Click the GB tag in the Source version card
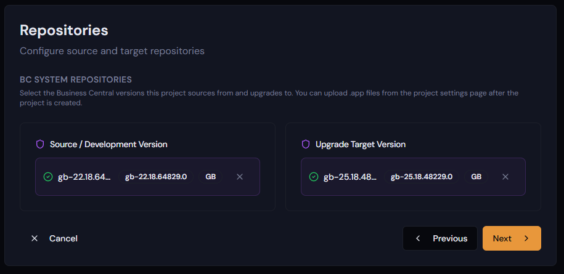564x274 pixels. 210,177
